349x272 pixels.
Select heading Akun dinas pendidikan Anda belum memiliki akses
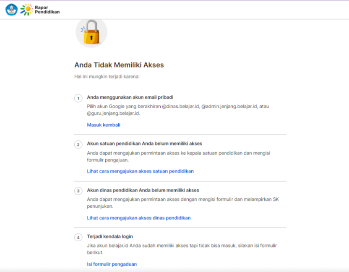click(x=143, y=190)
